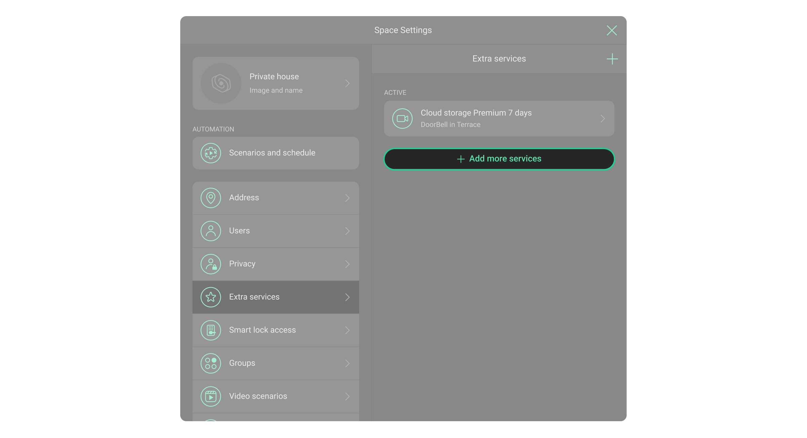Click the Privacy person-lock icon
The width and height of the screenshot is (807, 438).
click(210, 264)
